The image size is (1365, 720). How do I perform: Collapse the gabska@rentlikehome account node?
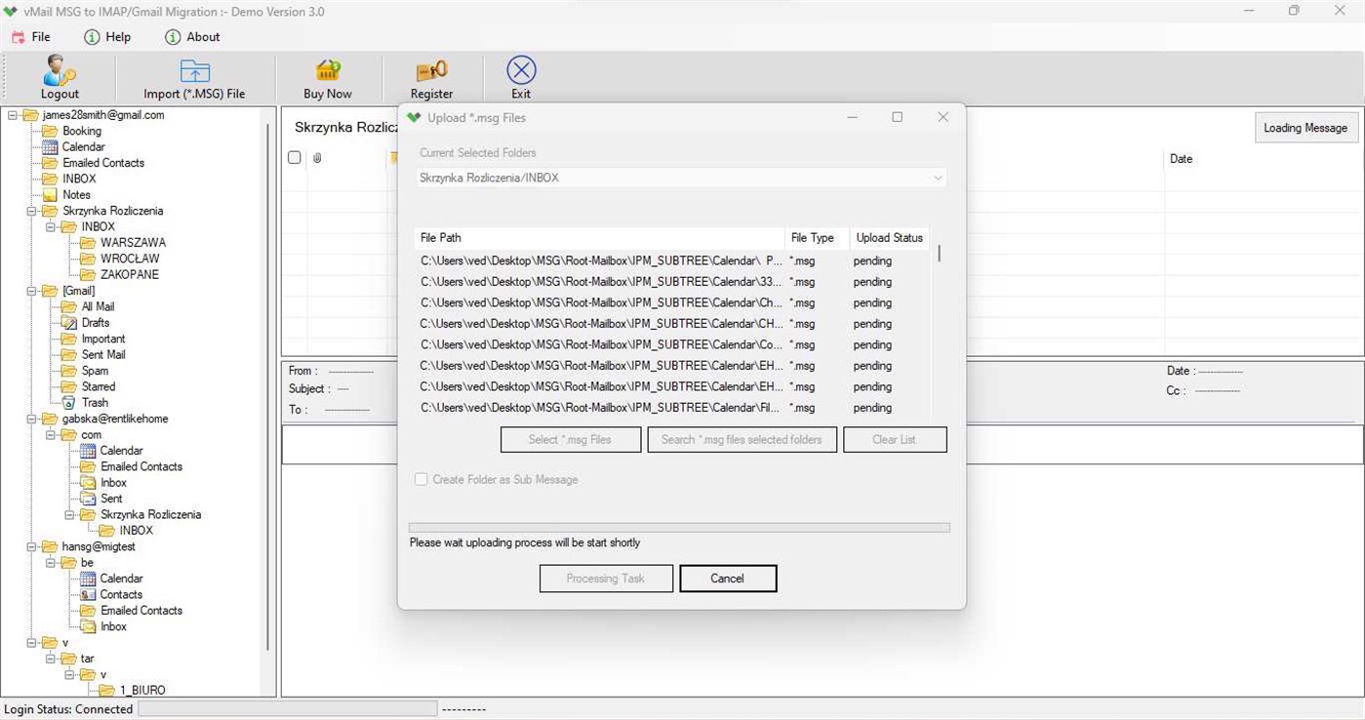pos(31,419)
